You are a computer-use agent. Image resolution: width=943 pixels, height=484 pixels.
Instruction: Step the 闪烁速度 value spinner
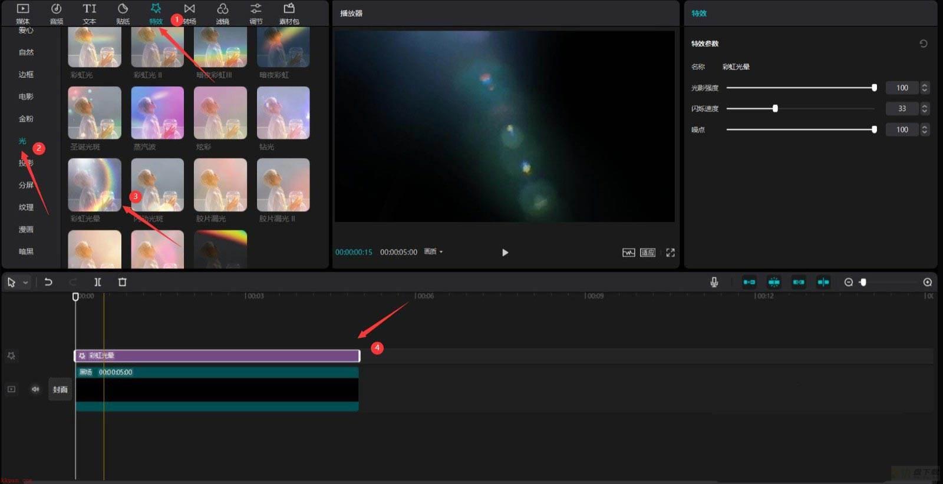coord(925,108)
